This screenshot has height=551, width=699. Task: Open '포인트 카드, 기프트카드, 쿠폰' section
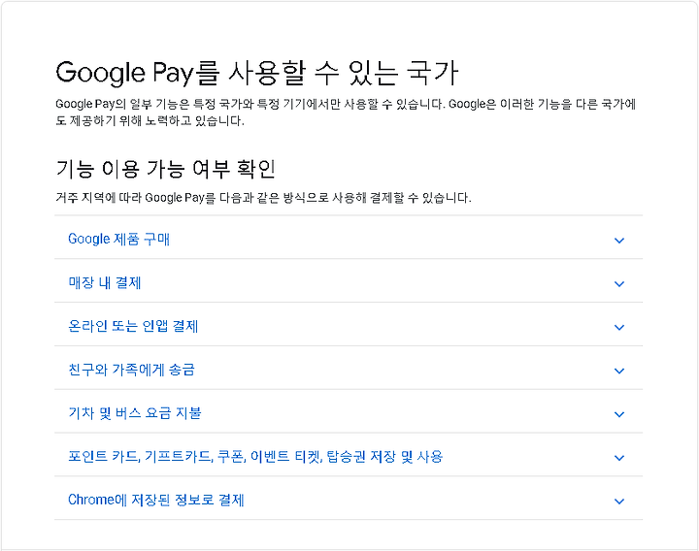[x=349, y=455]
